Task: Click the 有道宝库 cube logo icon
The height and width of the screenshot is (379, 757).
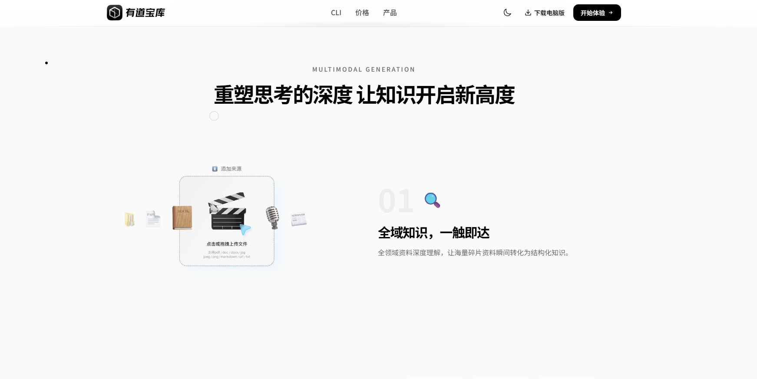Action: [x=115, y=13]
